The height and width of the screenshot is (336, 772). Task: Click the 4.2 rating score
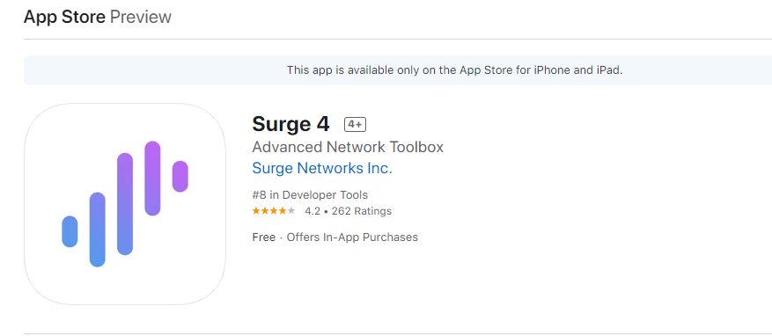coord(312,211)
